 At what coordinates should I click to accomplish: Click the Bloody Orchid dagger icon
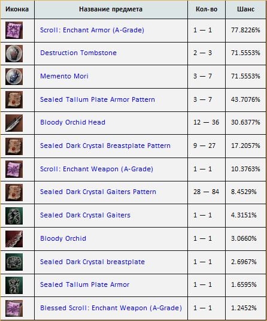tap(14, 239)
